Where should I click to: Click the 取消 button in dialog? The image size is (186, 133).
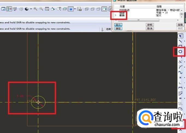coord(149,28)
